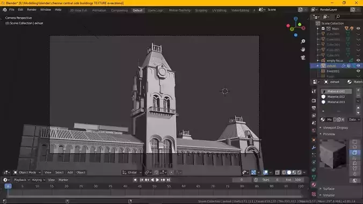Open the Object Mode dropdown

27,172
